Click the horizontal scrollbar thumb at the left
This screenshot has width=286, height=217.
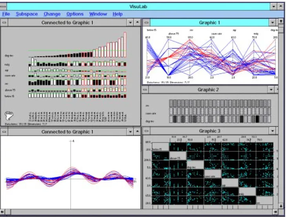[x=8, y=212]
